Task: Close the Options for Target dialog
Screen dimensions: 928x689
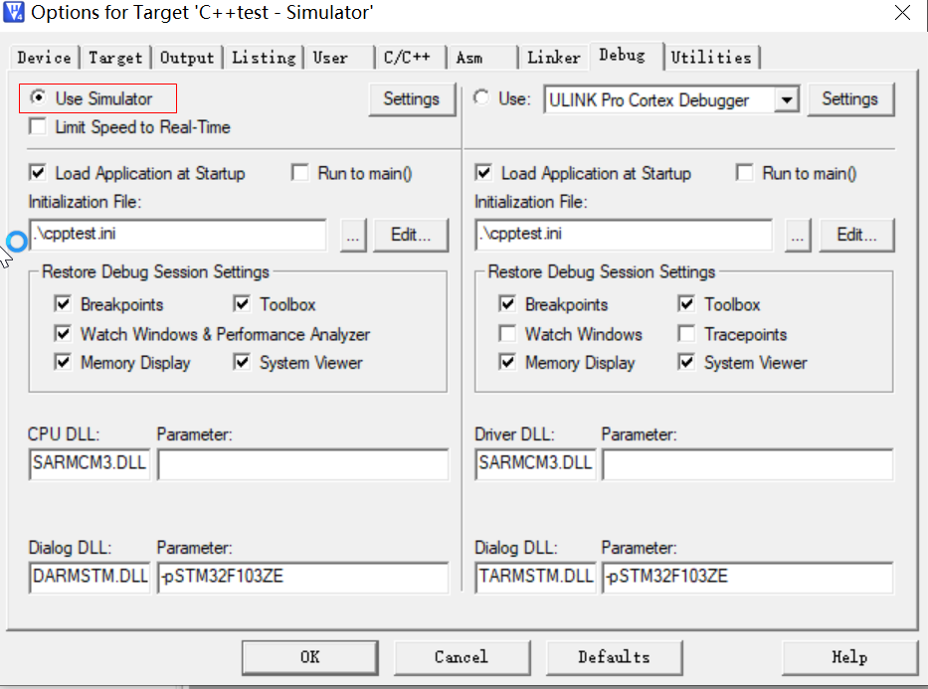Action: pos(902,12)
